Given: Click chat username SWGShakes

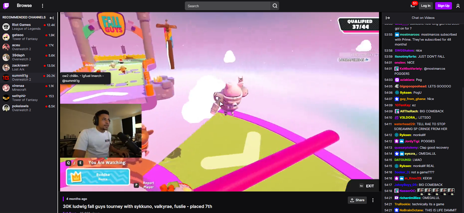Looking at the screenshot, I should [x=404, y=51].
